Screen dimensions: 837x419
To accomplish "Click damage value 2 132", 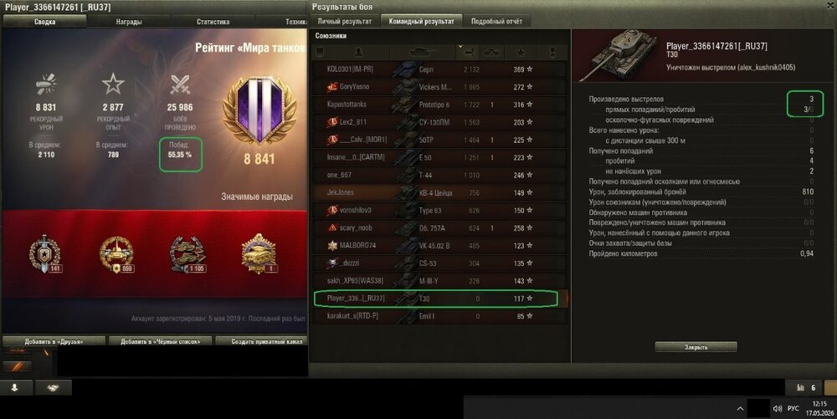I will (471, 69).
